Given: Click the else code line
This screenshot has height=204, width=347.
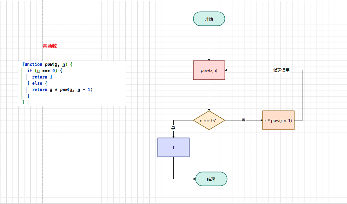Looking at the screenshot, I should point(37,83).
